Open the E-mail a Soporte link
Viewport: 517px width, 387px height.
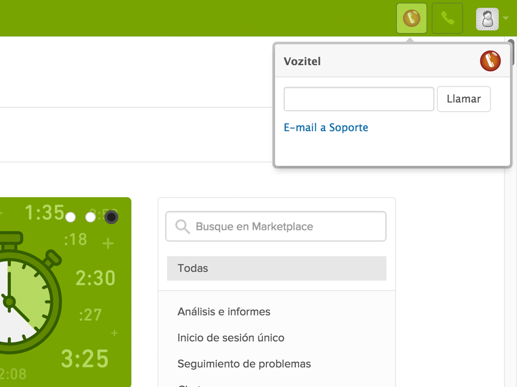(x=326, y=127)
